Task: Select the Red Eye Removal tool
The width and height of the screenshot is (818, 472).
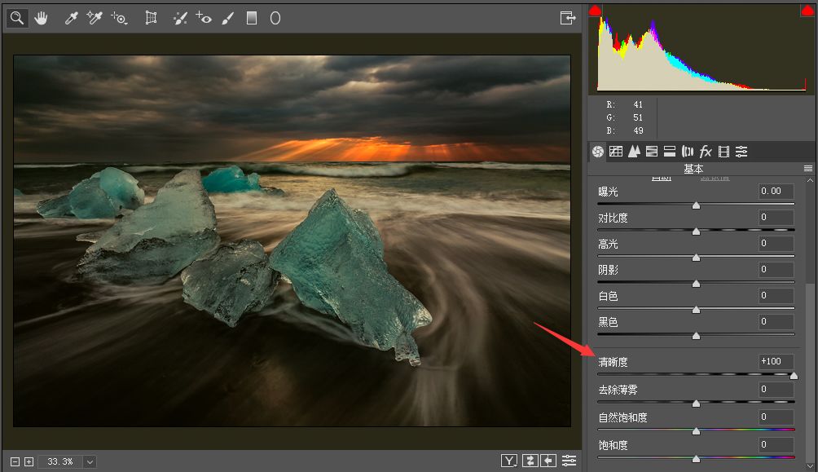Action: 204,18
